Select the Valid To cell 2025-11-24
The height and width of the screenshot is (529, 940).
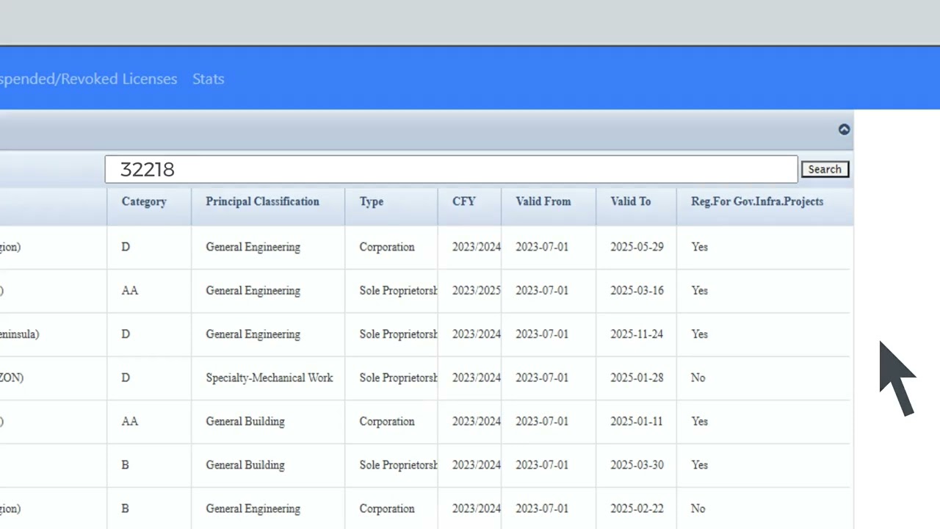coord(637,334)
